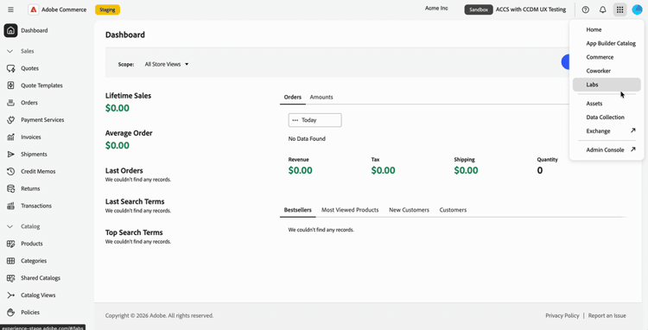Toggle the app switcher grid icon
The image size is (648, 330).
pyautogui.click(x=619, y=10)
